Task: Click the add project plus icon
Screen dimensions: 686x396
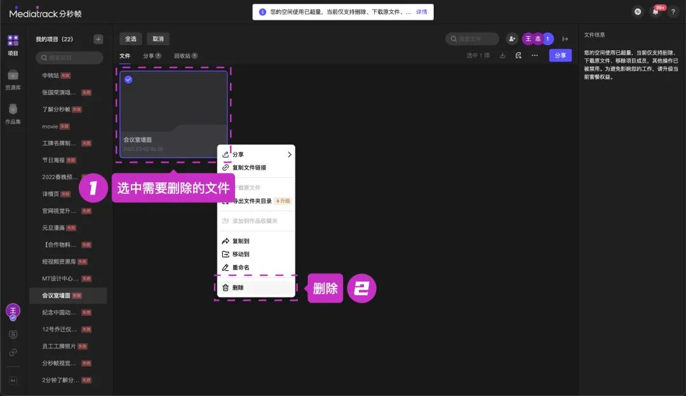Action: click(x=98, y=39)
